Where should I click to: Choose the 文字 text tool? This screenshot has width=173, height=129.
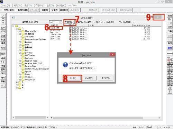point(3,28)
